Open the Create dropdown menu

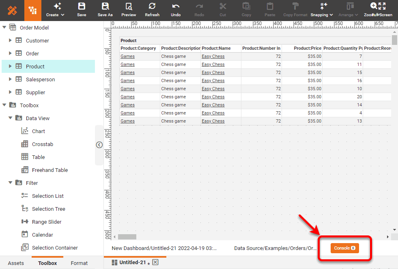(55, 10)
